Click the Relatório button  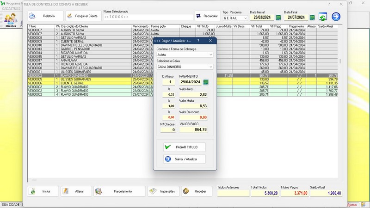click(x=47, y=16)
